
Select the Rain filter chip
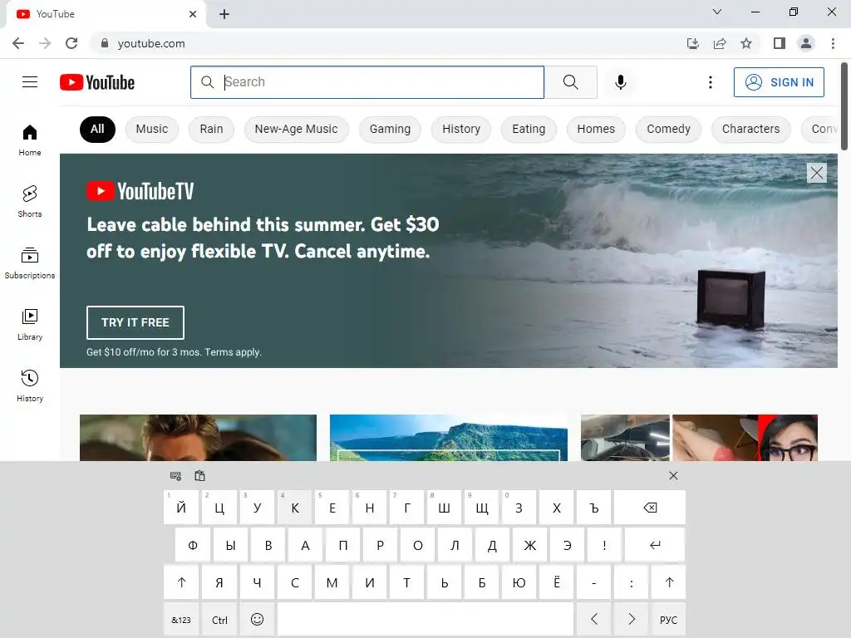tap(211, 129)
